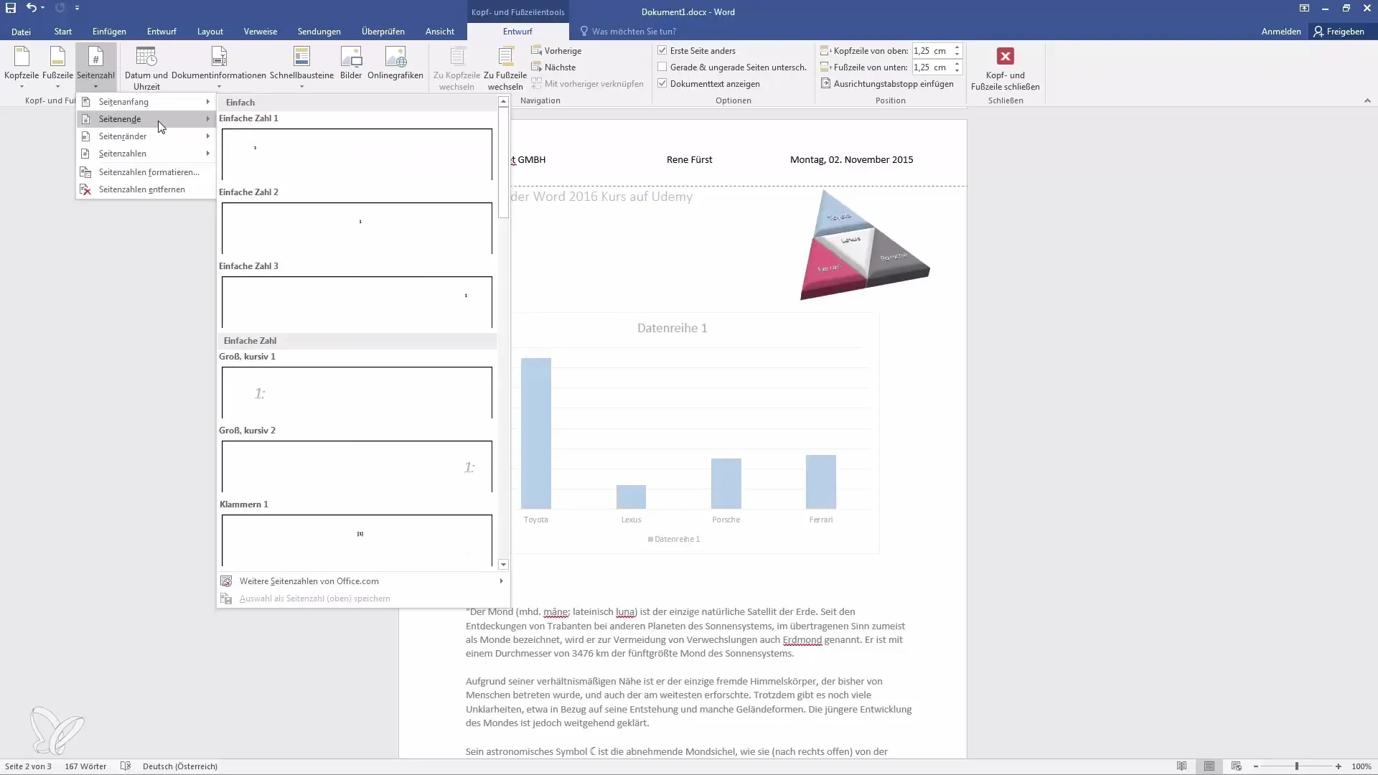Screen dimensions: 1378x775
Task: Open the Einfügen tab
Action: (109, 32)
